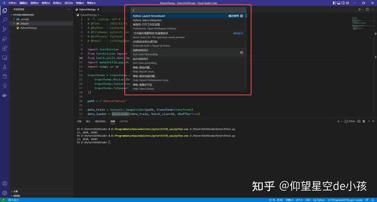Select Help: Report Issue command

pos(188,69)
